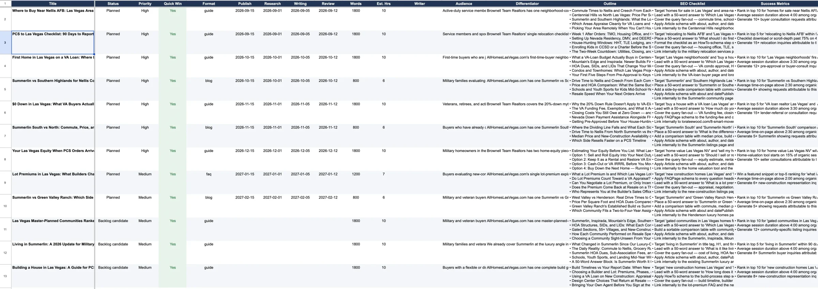Select row number 2 header
Viewport: 818px width, 289px height.
pyautogui.click(x=5, y=19)
